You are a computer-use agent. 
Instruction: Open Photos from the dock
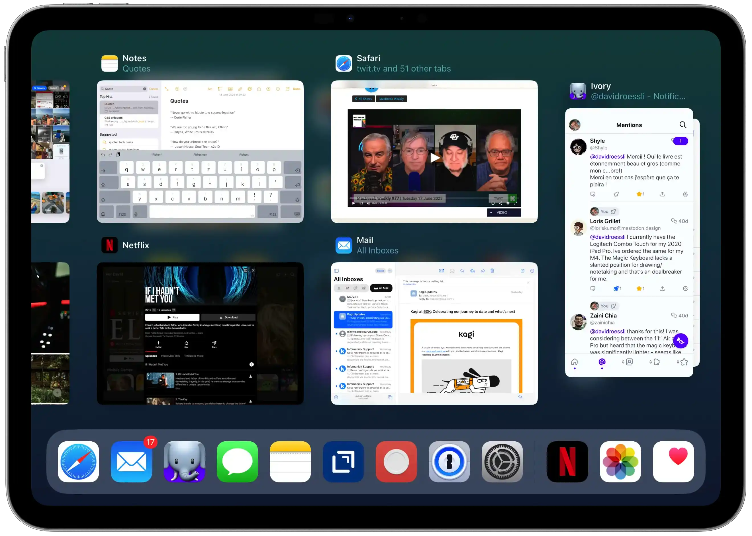620,461
